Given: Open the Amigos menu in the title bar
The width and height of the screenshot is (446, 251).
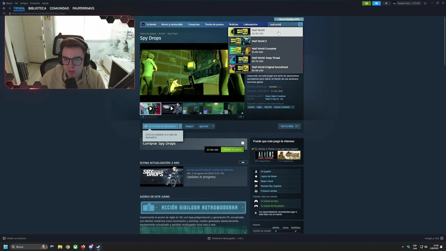Looking at the screenshot, I should coord(24,3).
